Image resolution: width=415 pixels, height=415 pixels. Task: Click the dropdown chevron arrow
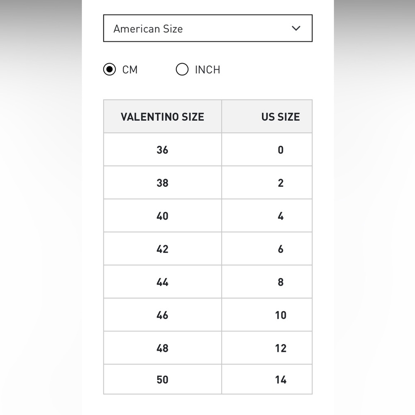coord(296,28)
